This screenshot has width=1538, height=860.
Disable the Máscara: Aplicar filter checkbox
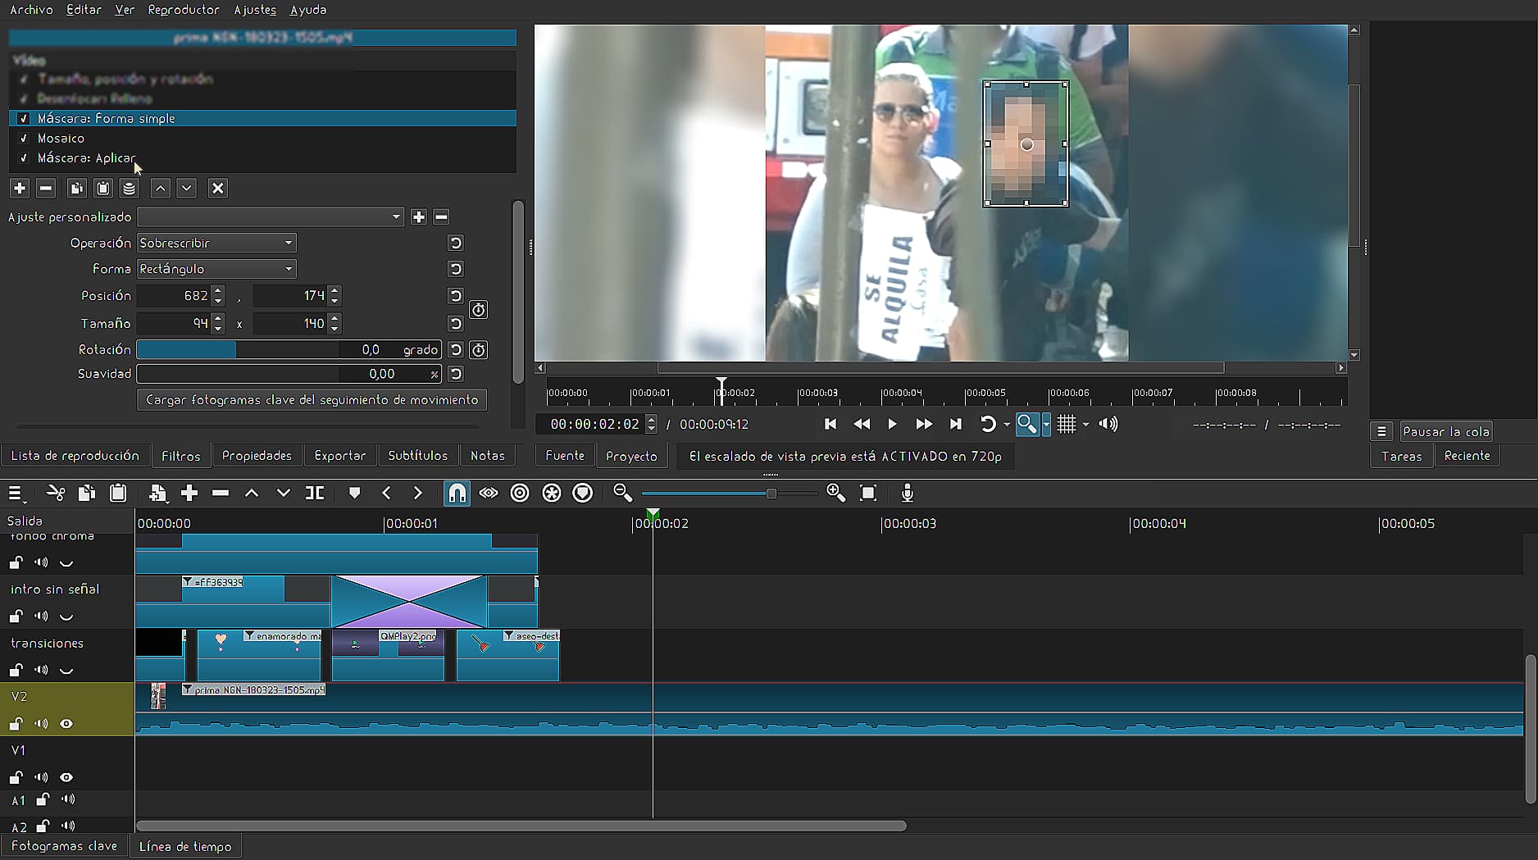point(24,158)
